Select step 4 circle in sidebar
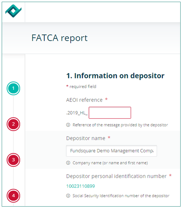Viewport: 183px width, 209px height. pos(13,196)
